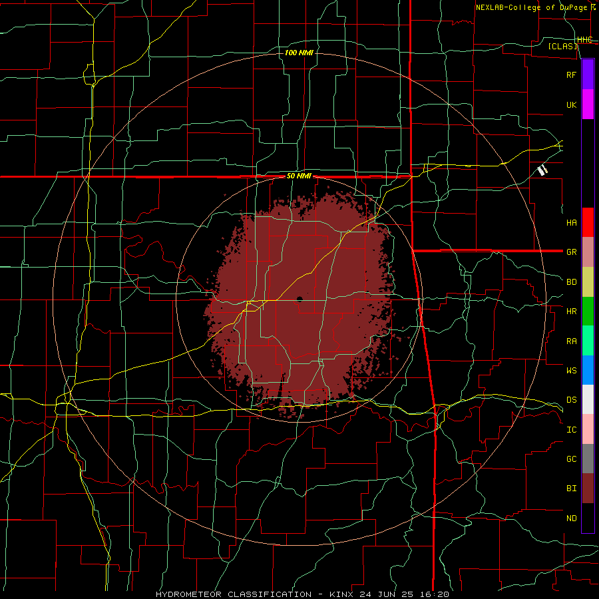
Task: Click the '50 NMI' range ring label
Action: tap(299, 176)
